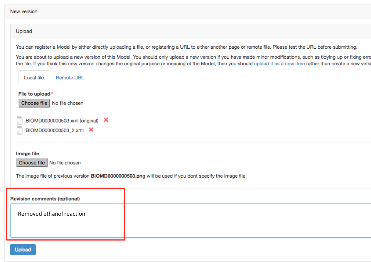Click the New version panel header
Image resolution: width=371 pixels, height=262 pixels.
pyautogui.click(x=24, y=11)
